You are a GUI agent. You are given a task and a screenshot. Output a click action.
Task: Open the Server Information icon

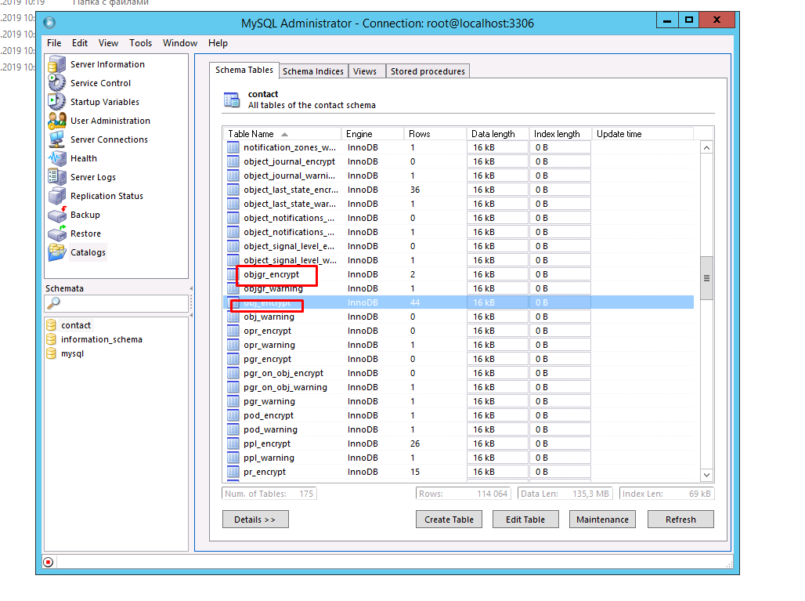[x=57, y=64]
